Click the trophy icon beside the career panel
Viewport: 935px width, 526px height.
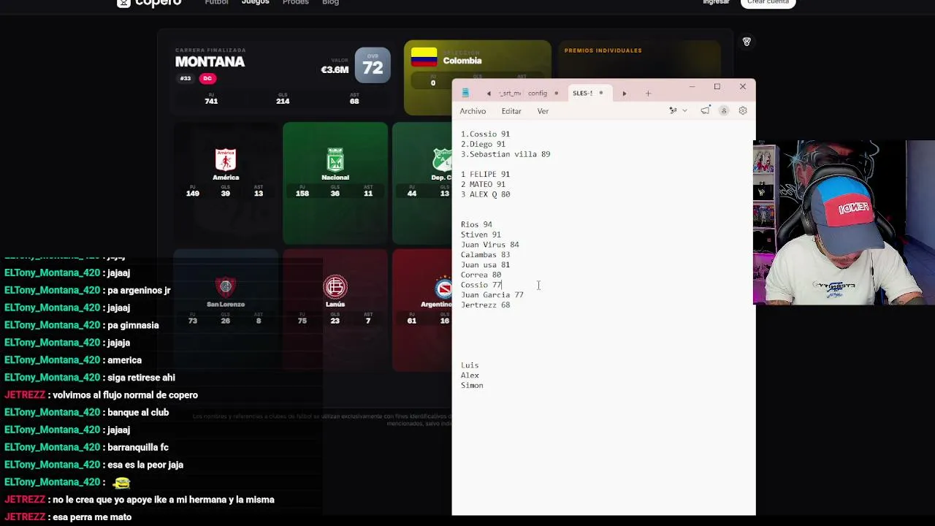tap(747, 42)
